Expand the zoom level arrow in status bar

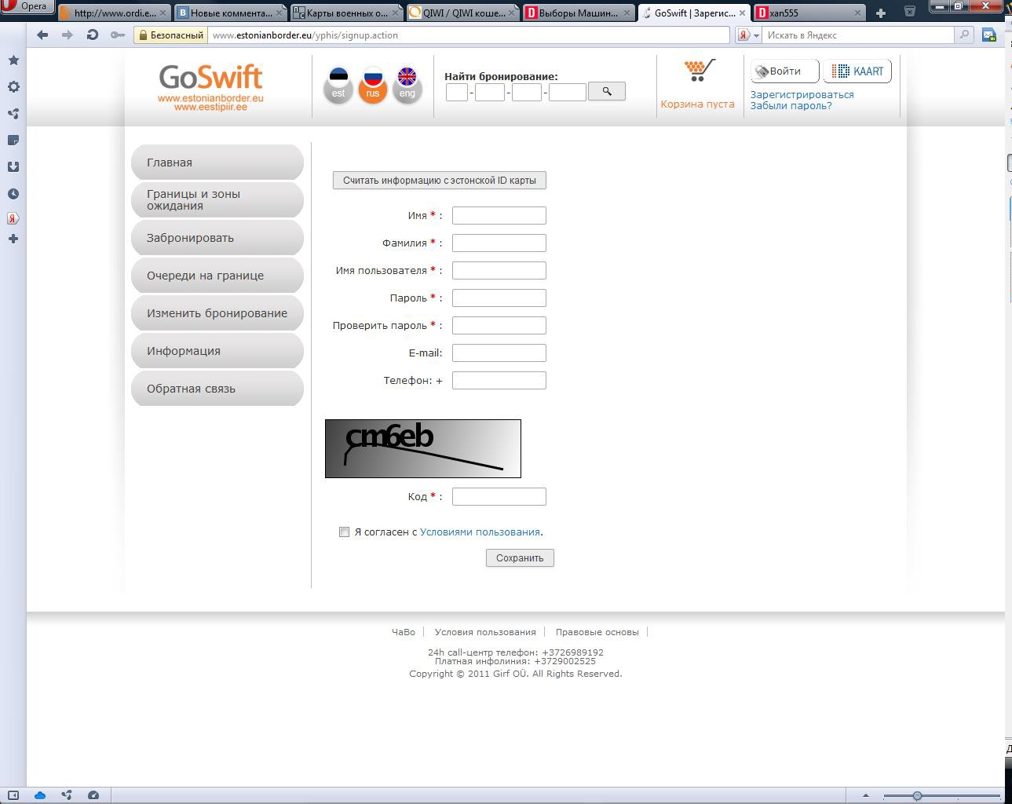pyautogui.click(x=866, y=795)
